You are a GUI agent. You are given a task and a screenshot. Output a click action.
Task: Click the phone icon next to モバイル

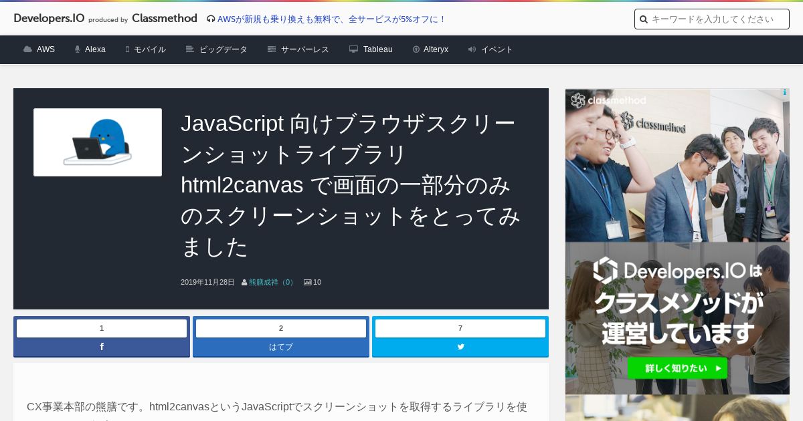pos(127,49)
